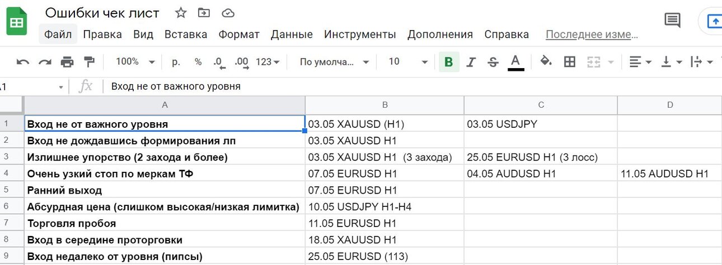Select the paint format roller
This screenshot has height=265, width=722.
[89, 61]
